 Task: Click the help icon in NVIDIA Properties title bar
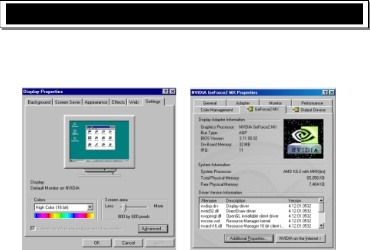325,93
